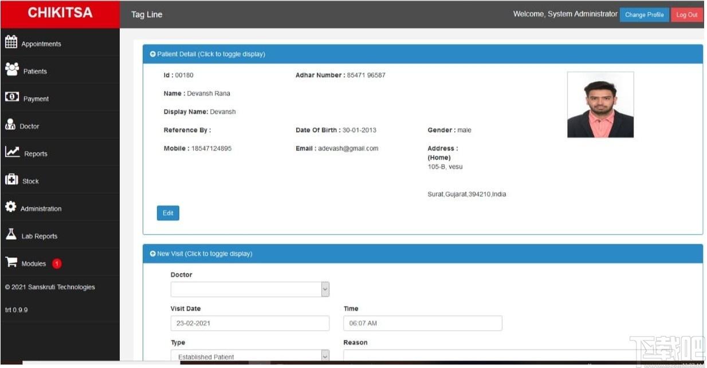This screenshot has width=707, height=368.
Task: Click the Patients group icon
Action: pyautogui.click(x=11, y=69)
